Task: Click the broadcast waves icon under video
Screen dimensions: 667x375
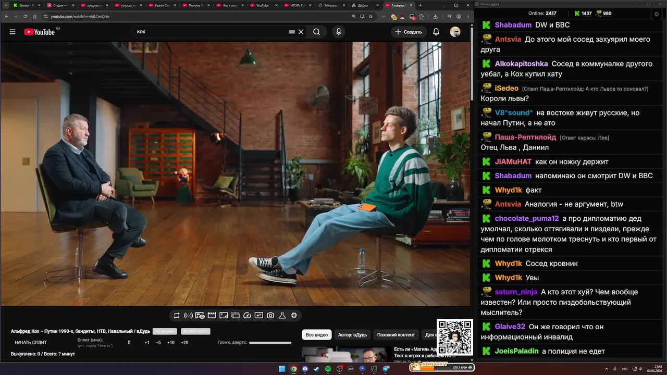Action: pos(189,315)
